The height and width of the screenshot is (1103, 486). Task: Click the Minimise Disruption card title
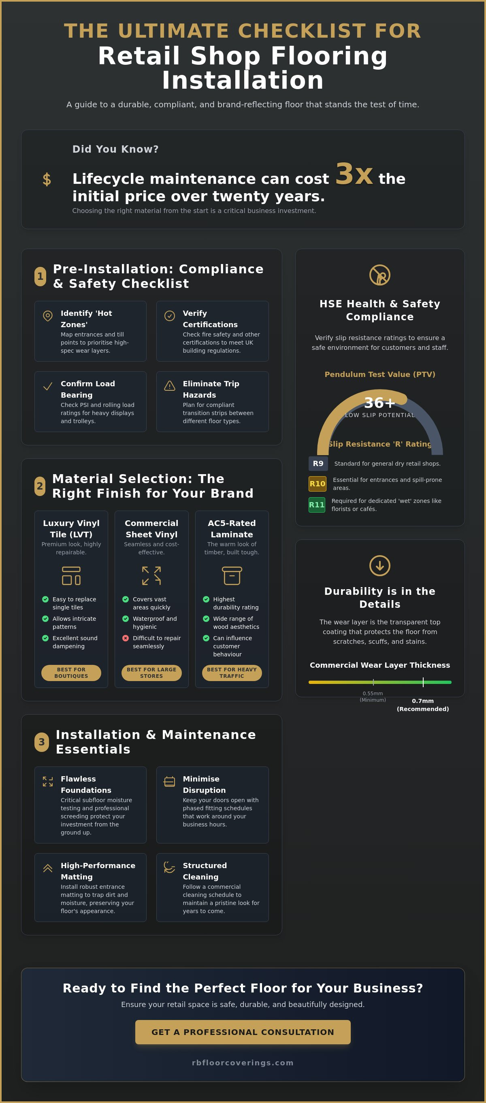pos(204,784)
